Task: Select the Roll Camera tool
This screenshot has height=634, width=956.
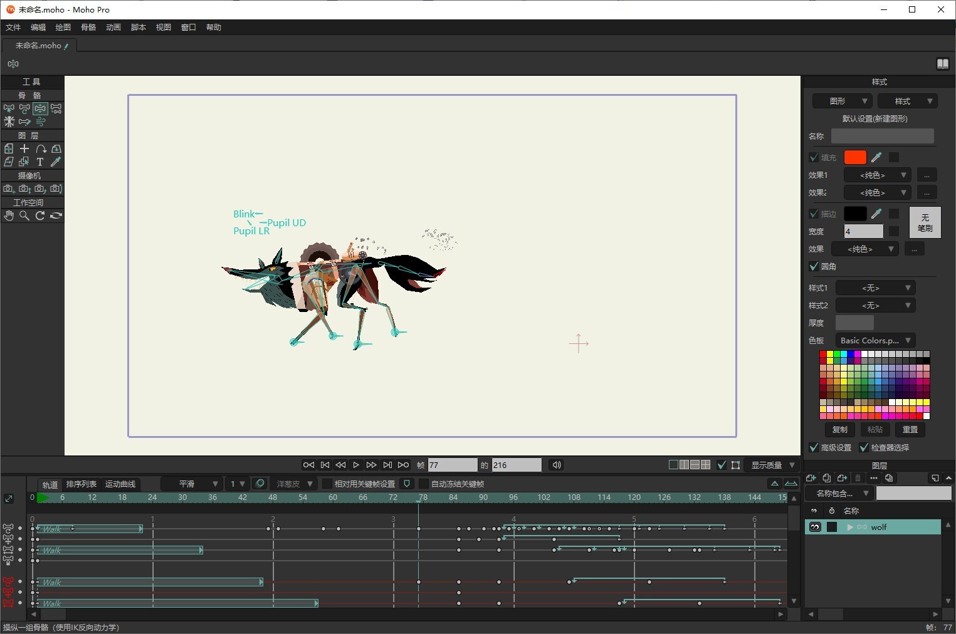Action: pyautogui.click(x=40, y=189)
